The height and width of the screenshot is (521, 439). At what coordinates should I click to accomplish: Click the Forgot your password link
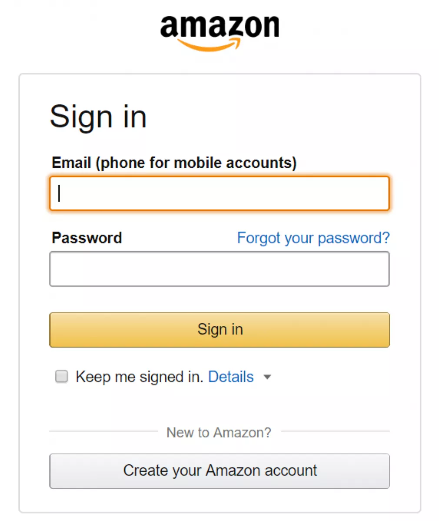coord(313,238)
